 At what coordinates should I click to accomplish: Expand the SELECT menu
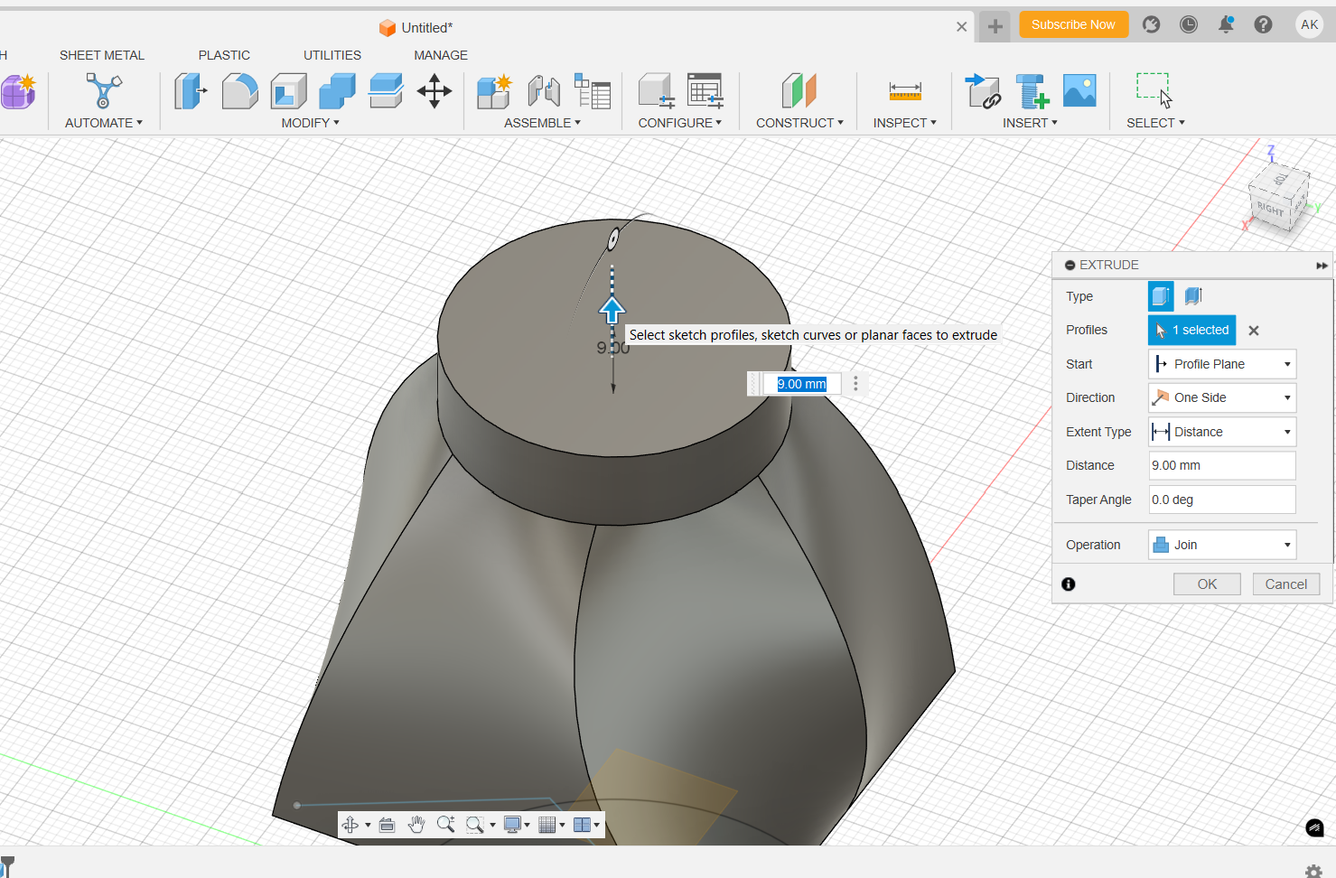pyautogui.click(x=1155, y=123)
